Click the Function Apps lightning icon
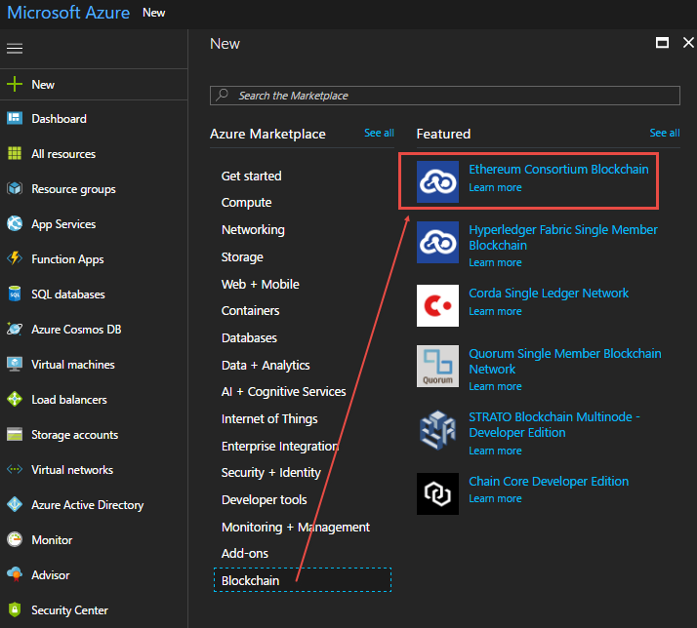Screen dimensions: 697x628 click(15, 258)
